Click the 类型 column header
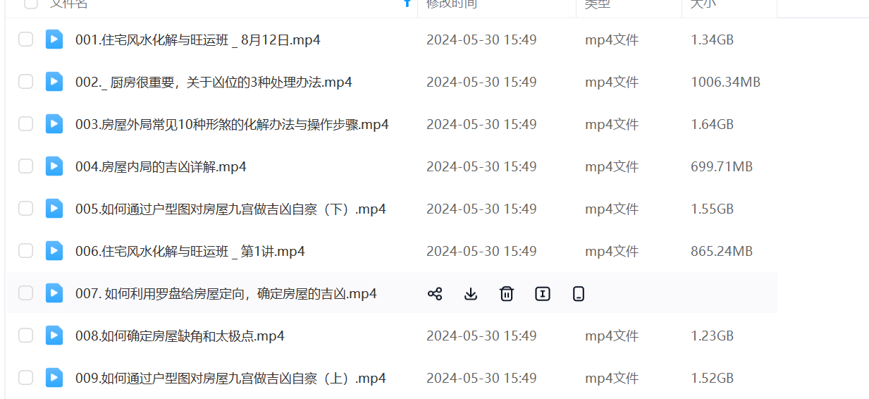Screen dimensions: 869x399 tap(598, 4)
